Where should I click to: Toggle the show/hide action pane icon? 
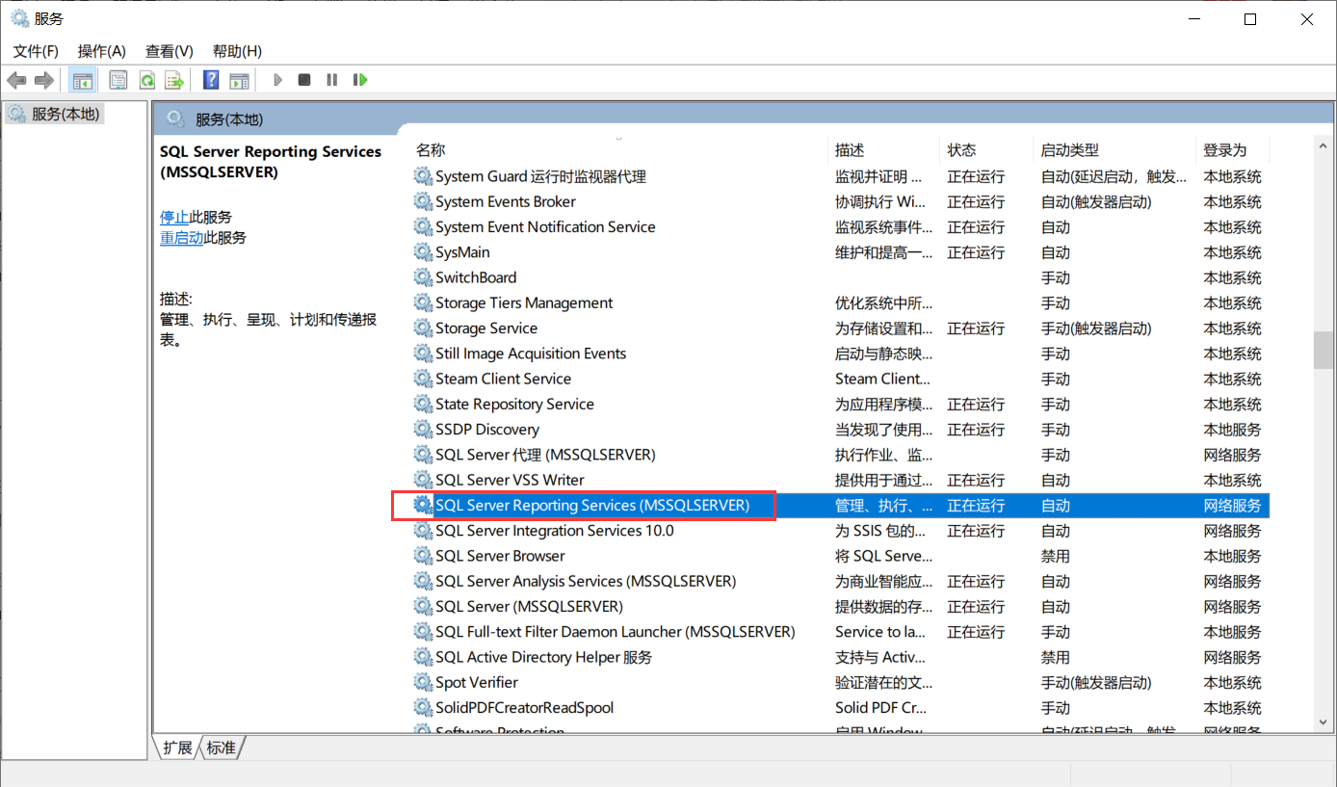coord(239,80)
